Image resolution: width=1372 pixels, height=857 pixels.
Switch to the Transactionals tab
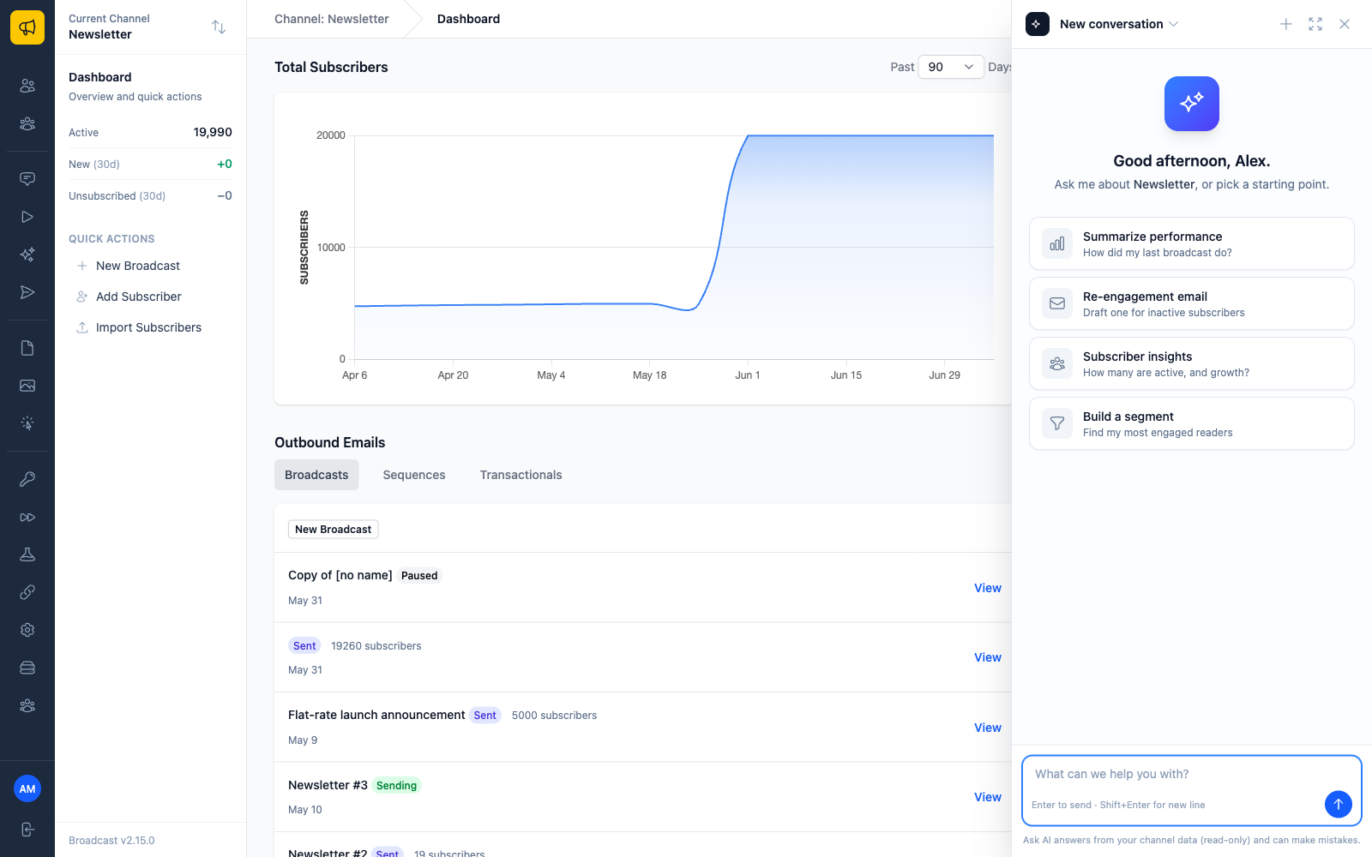tap(521, 475)
